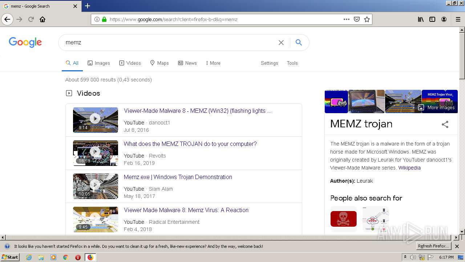
Task: Open What does the MEMZ TROJAN do link
Action: point(190,144)
